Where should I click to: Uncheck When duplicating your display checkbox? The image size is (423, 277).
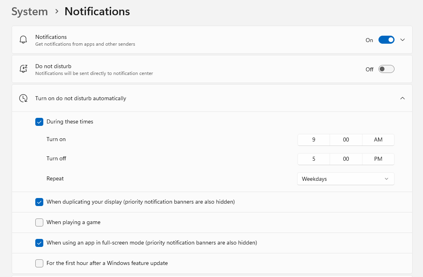39,202
